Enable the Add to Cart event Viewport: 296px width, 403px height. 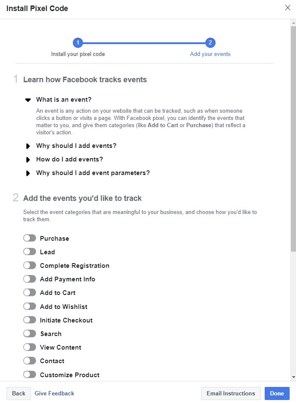30,292
